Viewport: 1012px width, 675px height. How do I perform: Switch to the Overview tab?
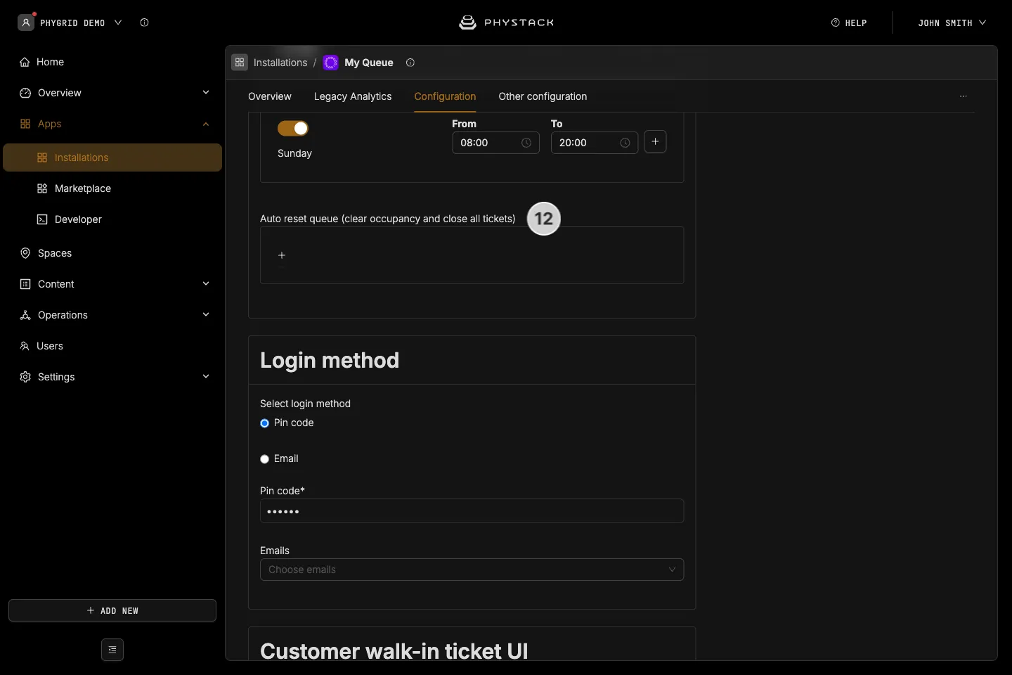[270, 96]
